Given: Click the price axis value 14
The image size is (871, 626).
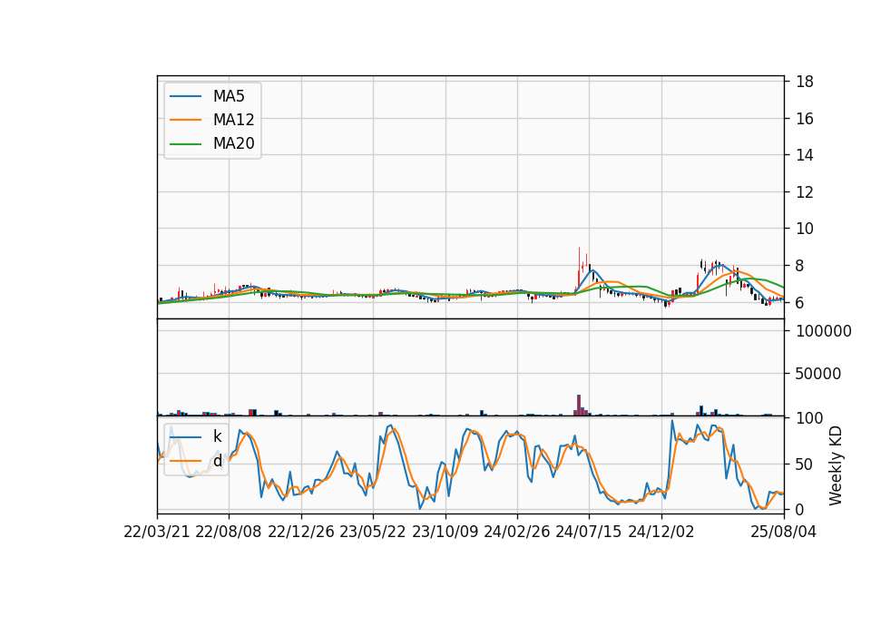Looking at the screenshot, I should 805,155.
